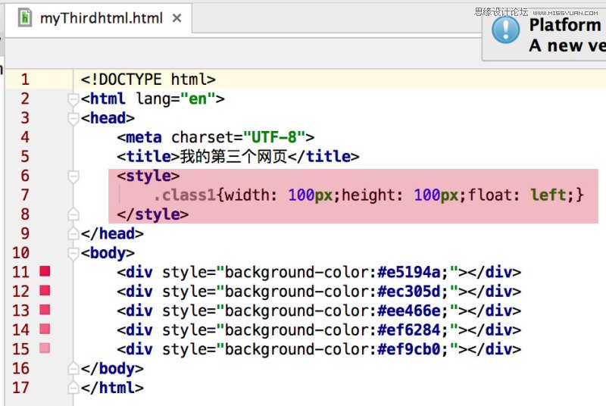The image size is (606, 406).
Task: Close the myThirdhtml.html tab
Action: point(176,18)
